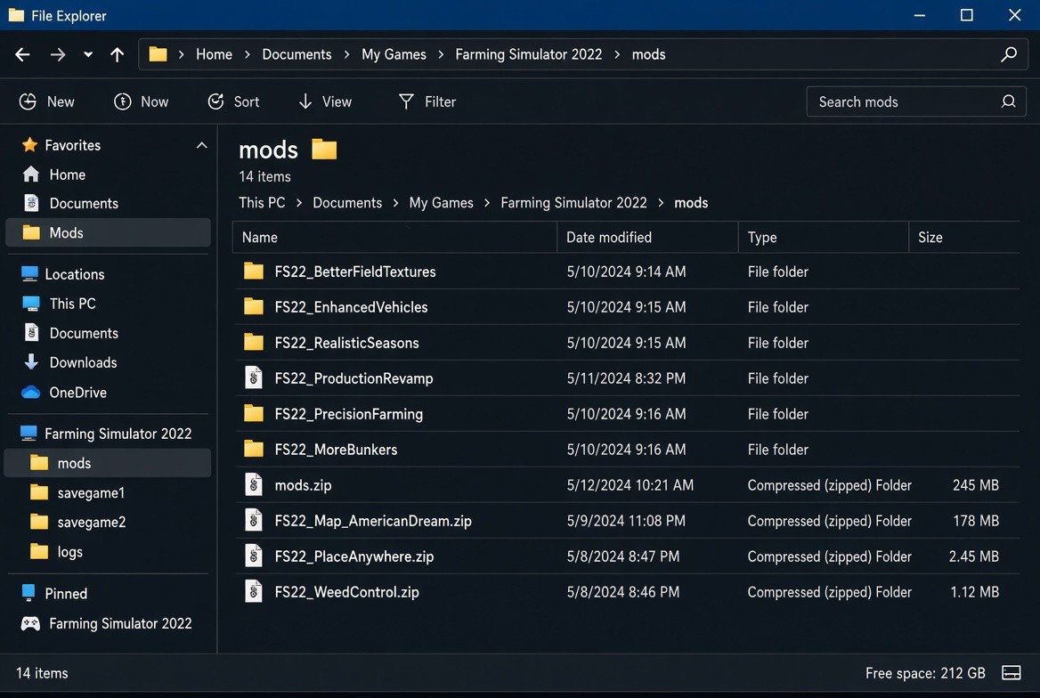Image resolution: width=1040 pixels, height=698 pixels.
Task: Select mods.zip file name
Action: pos(303,485)
